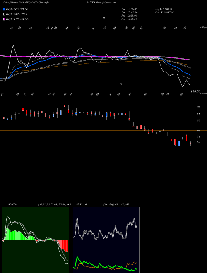The image size is (207, 273).
Task: Click the tall blue candlestick at the chart bottom
Action: pyautogui.click(x=179, y=144)
